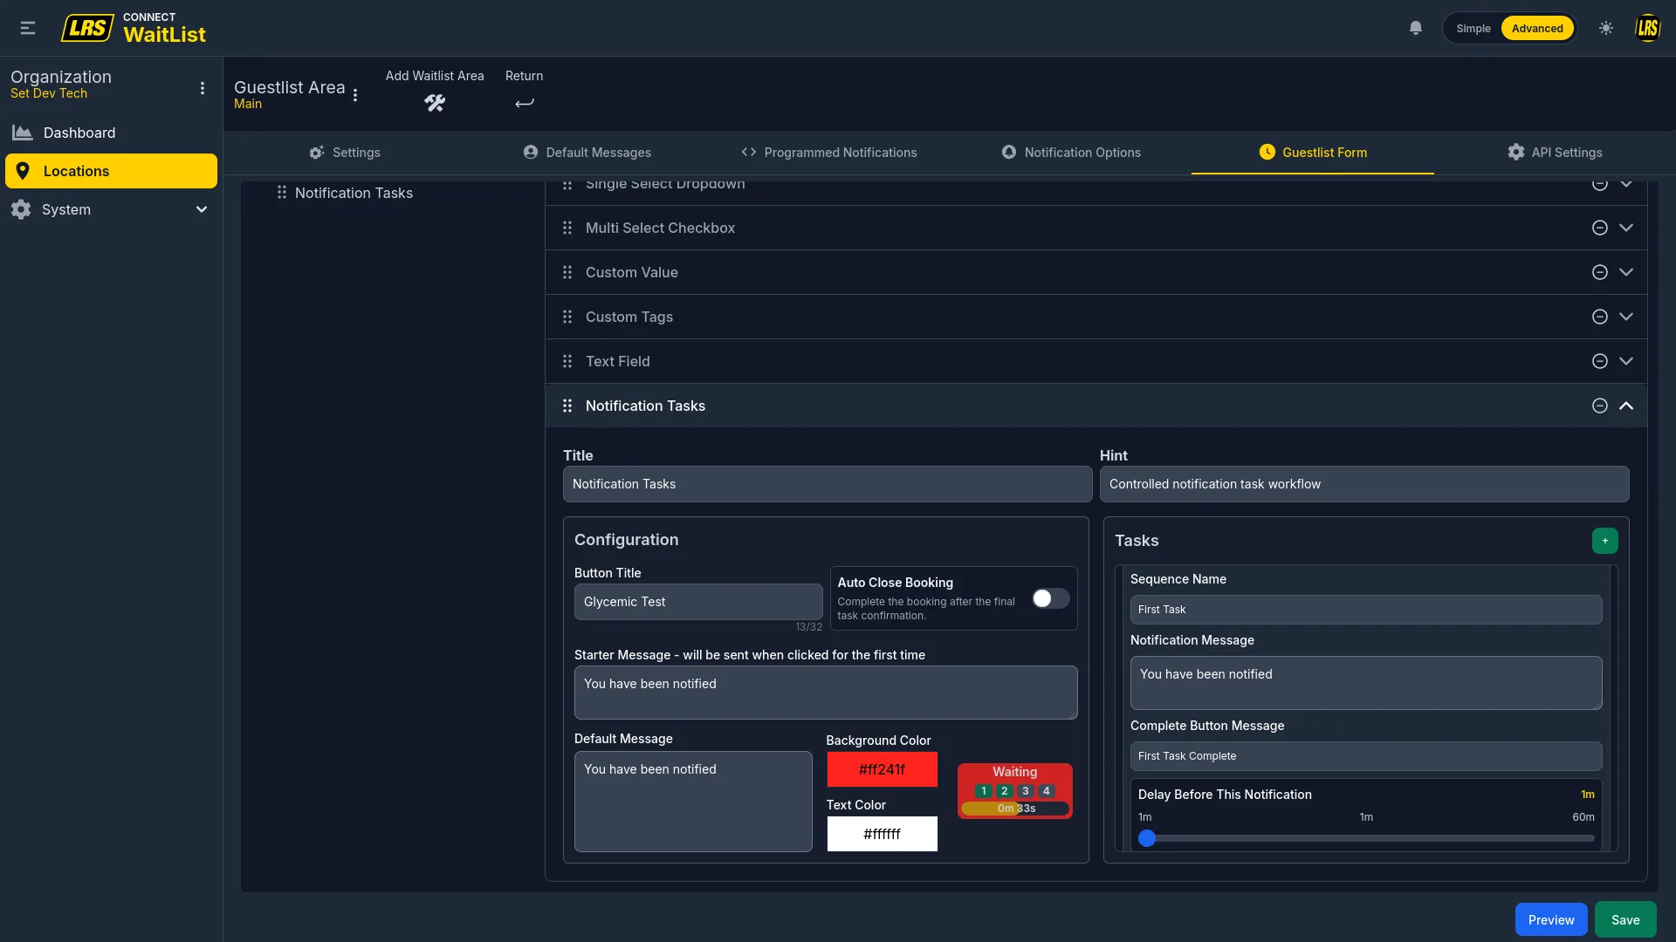Open the Settings tab
Viewport: 1676px width, 942px height.
pyautogui.click(x=345, y=153)
